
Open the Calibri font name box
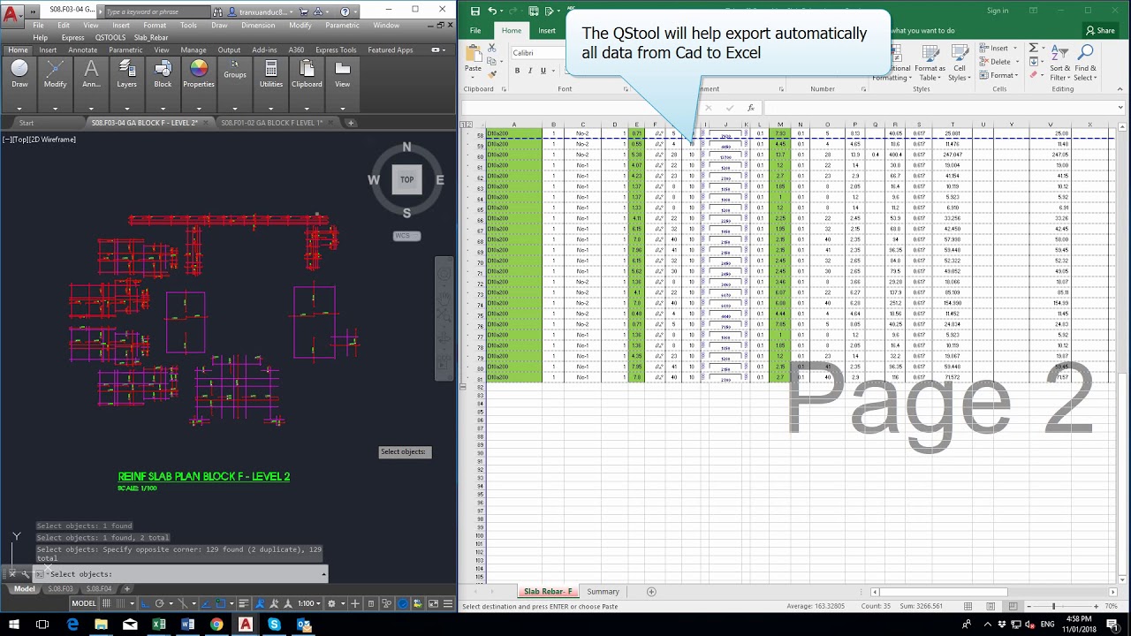539,53
